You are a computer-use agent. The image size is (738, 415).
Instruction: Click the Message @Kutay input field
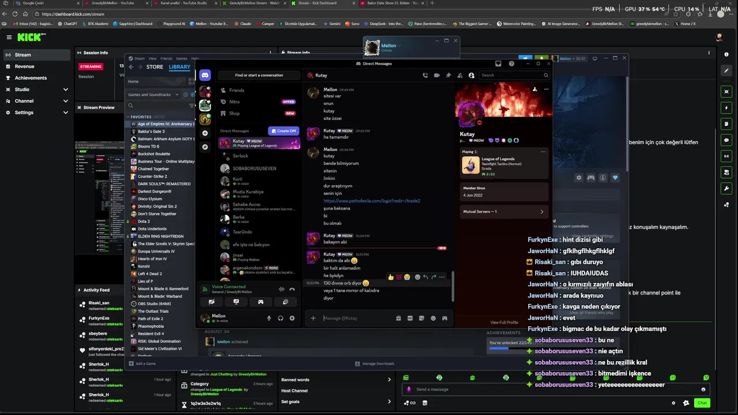pyautogui.click(x=356, y=318)
